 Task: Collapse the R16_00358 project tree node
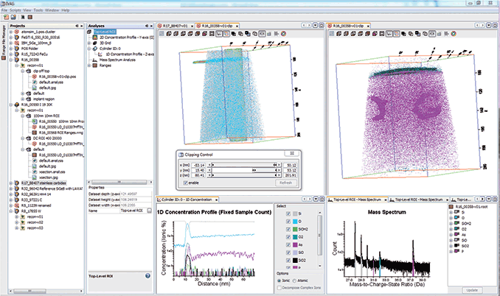tap(11, 60)
